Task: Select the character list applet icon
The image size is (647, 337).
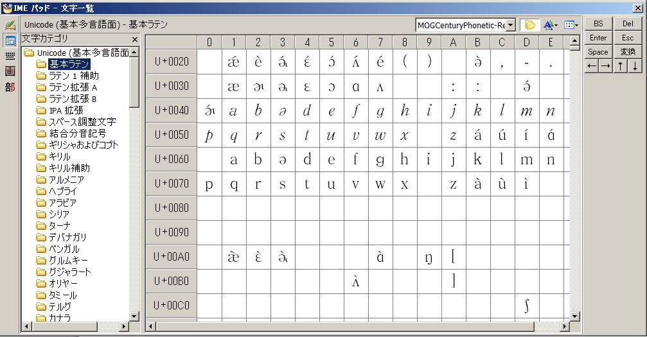Action: point(10,40)
